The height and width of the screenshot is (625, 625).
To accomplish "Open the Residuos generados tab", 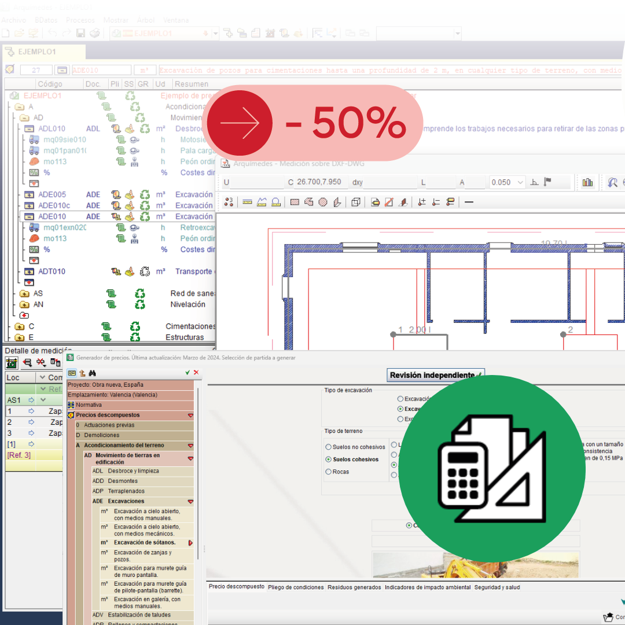I will click(354, 587).
